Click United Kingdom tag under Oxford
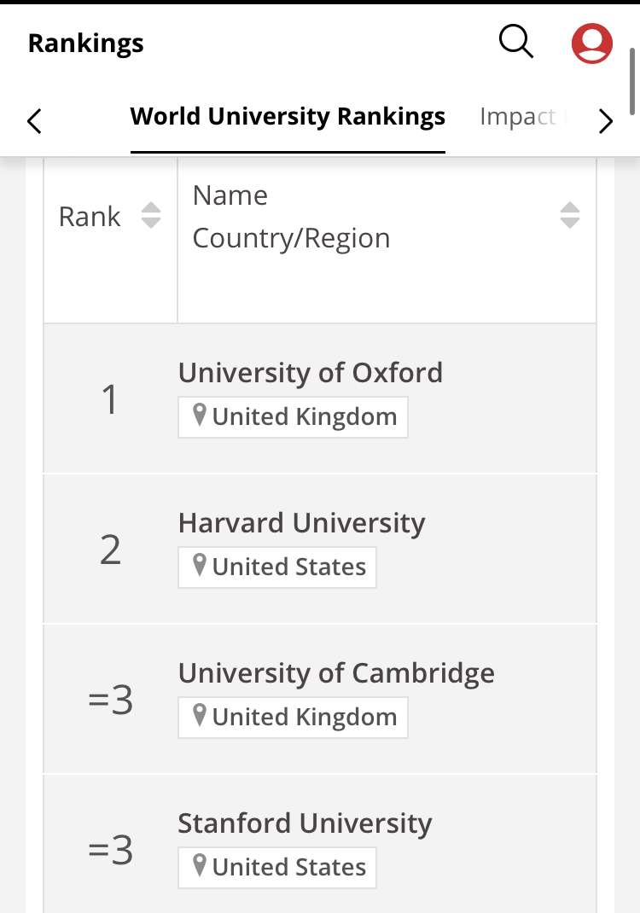The image size is (640, 913). click(x=293, y=417)
